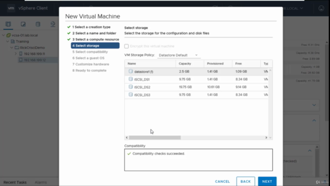This screenshot has height=186, width=330.
Task: Click the datastore1 (1) datastore icon
Action: [x=130, y=71]
